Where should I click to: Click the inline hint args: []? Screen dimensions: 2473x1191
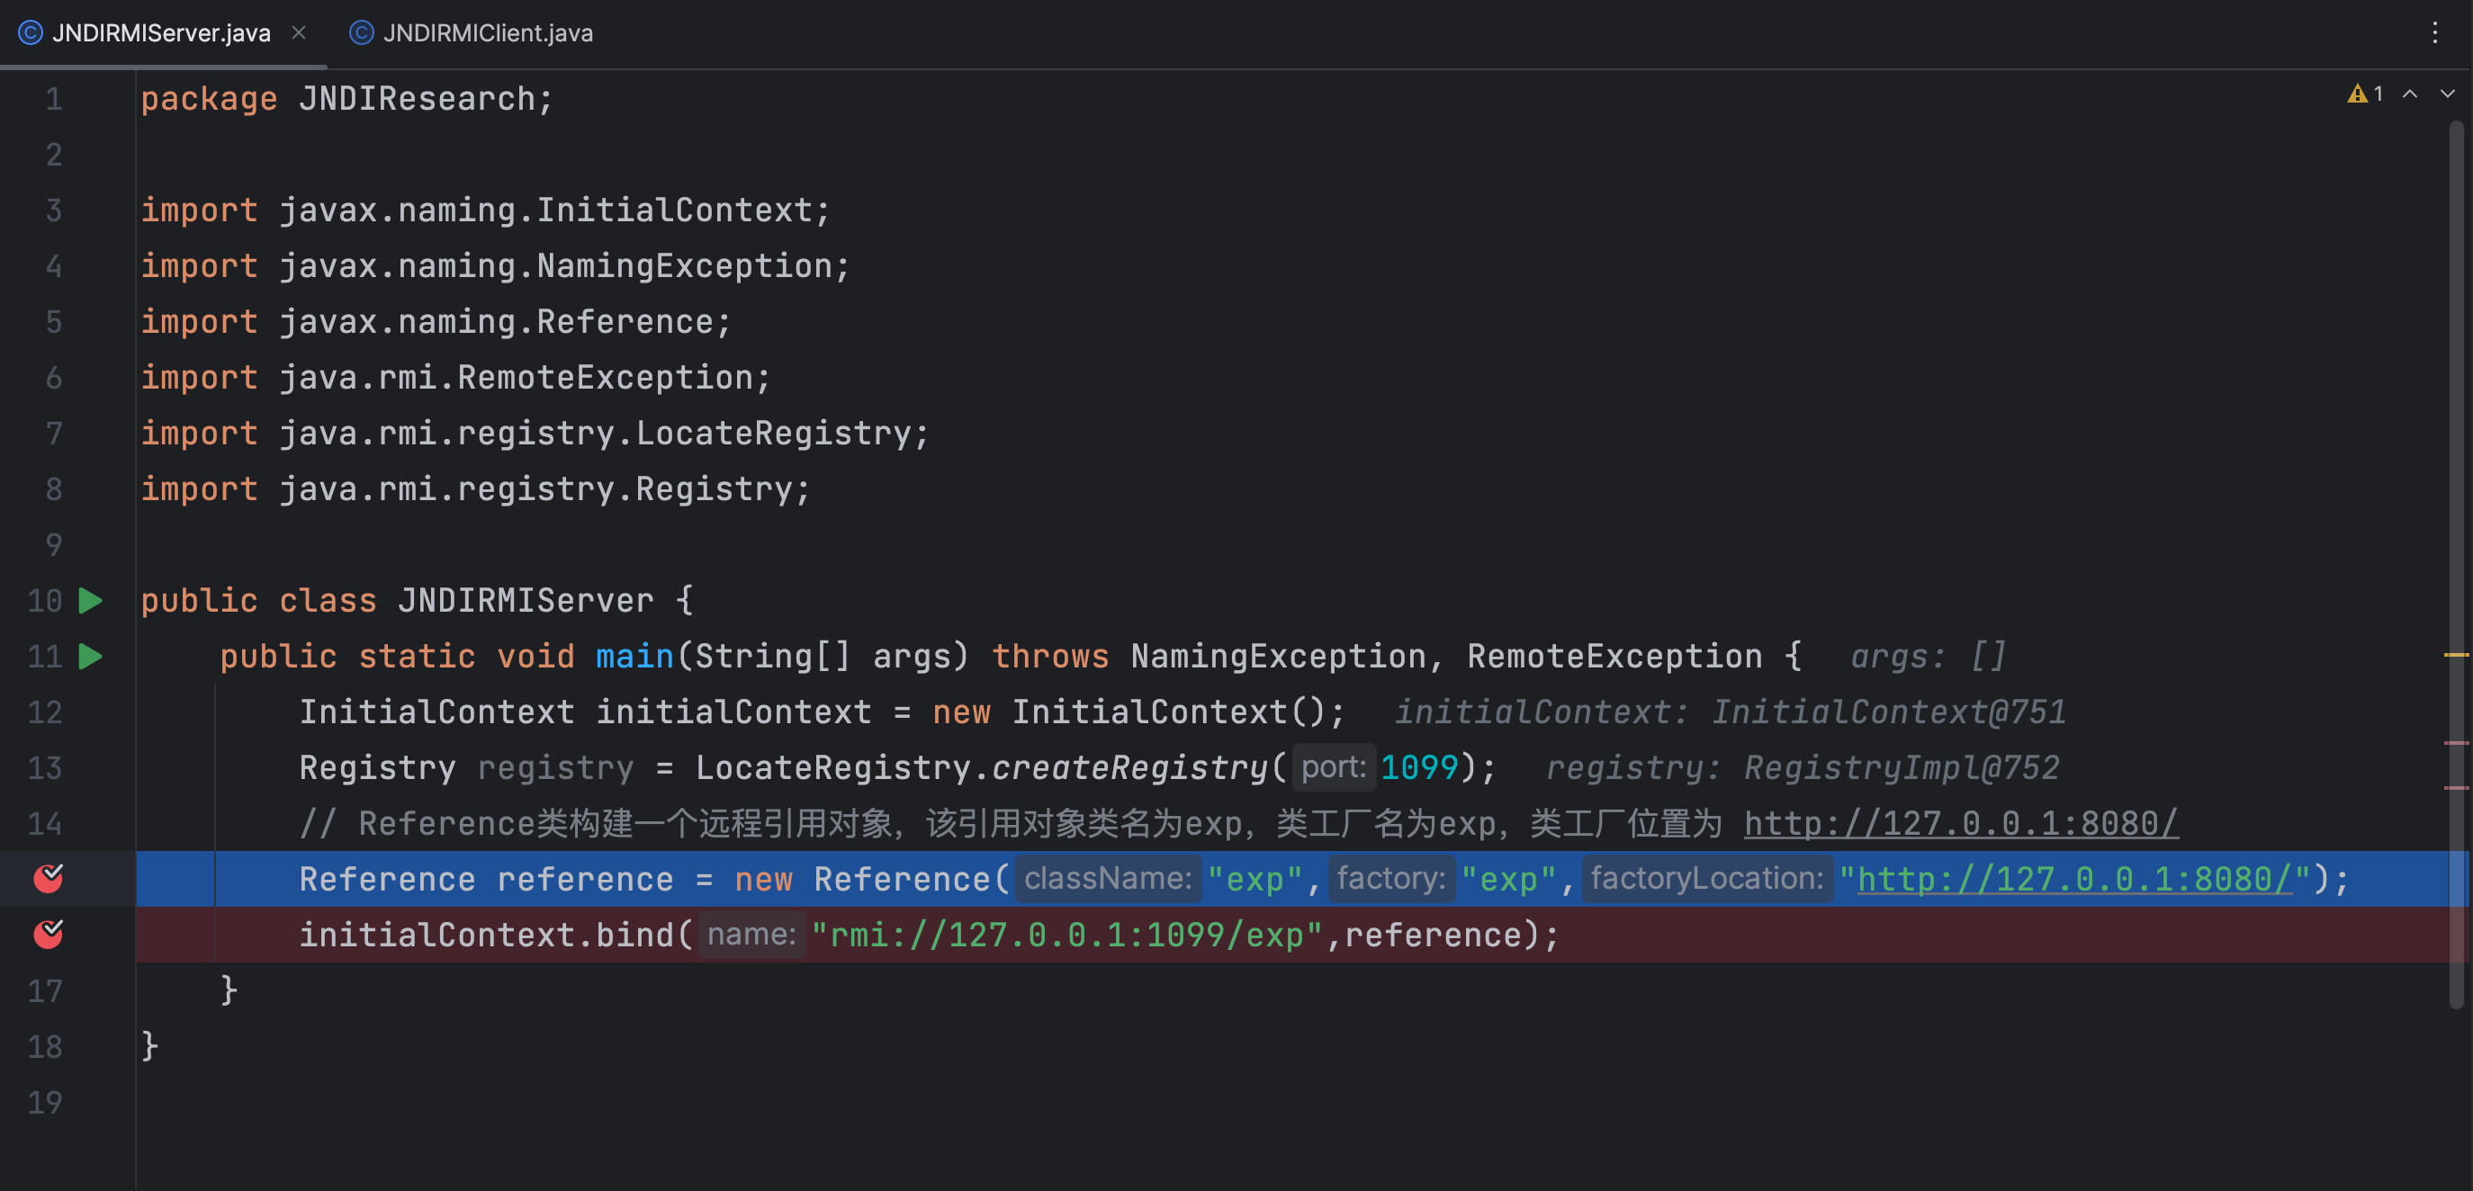1928,657
